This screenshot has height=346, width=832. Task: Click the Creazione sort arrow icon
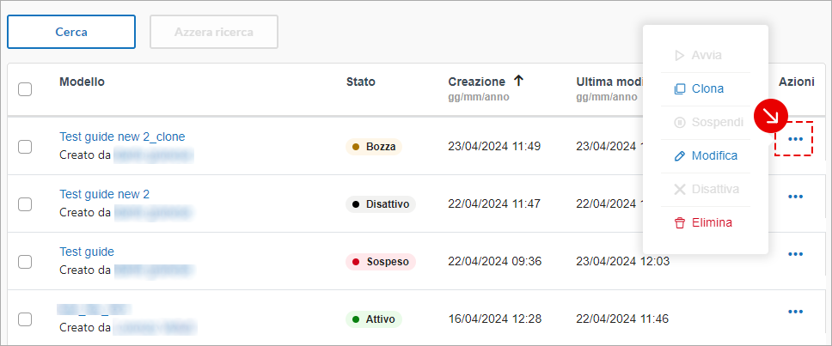518,81
